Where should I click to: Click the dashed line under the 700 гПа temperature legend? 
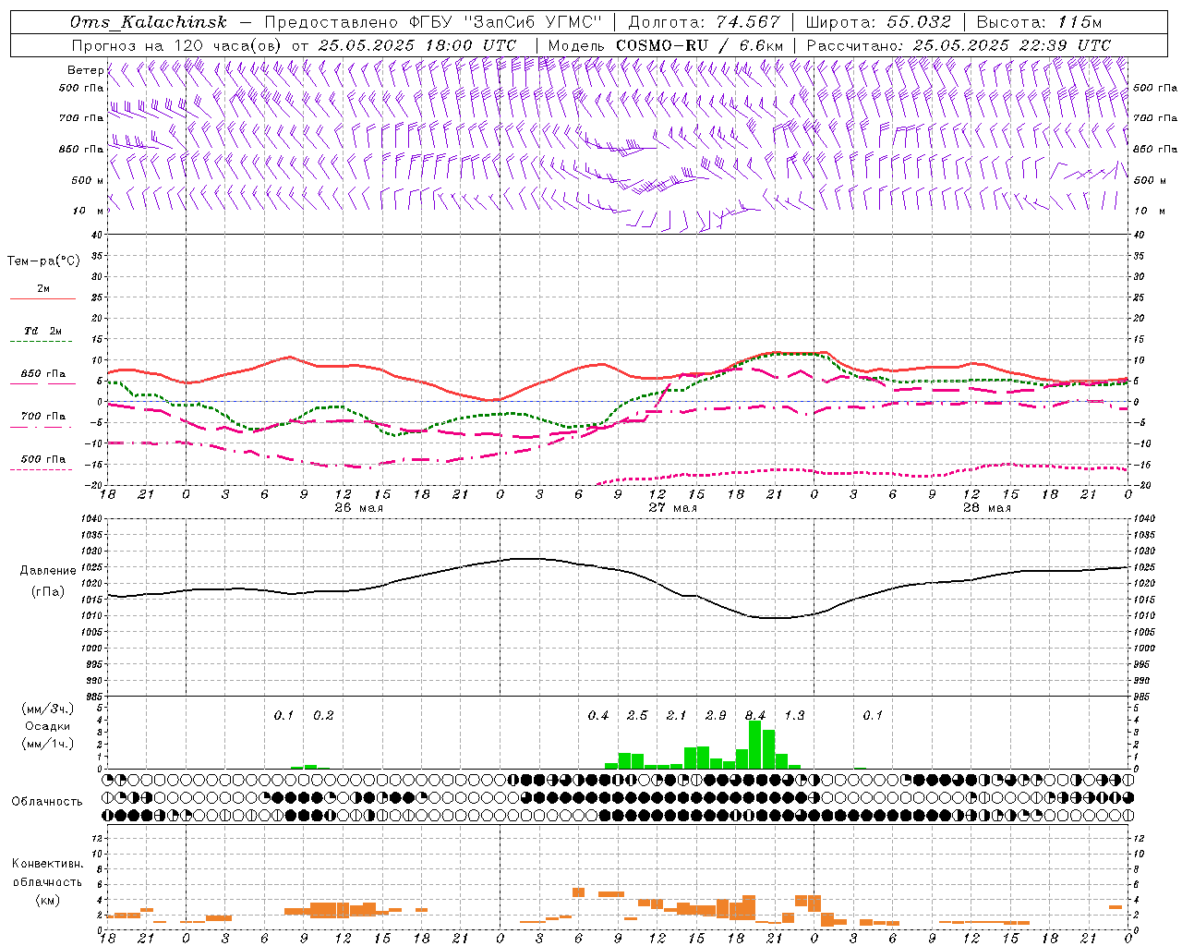(42, 428)
